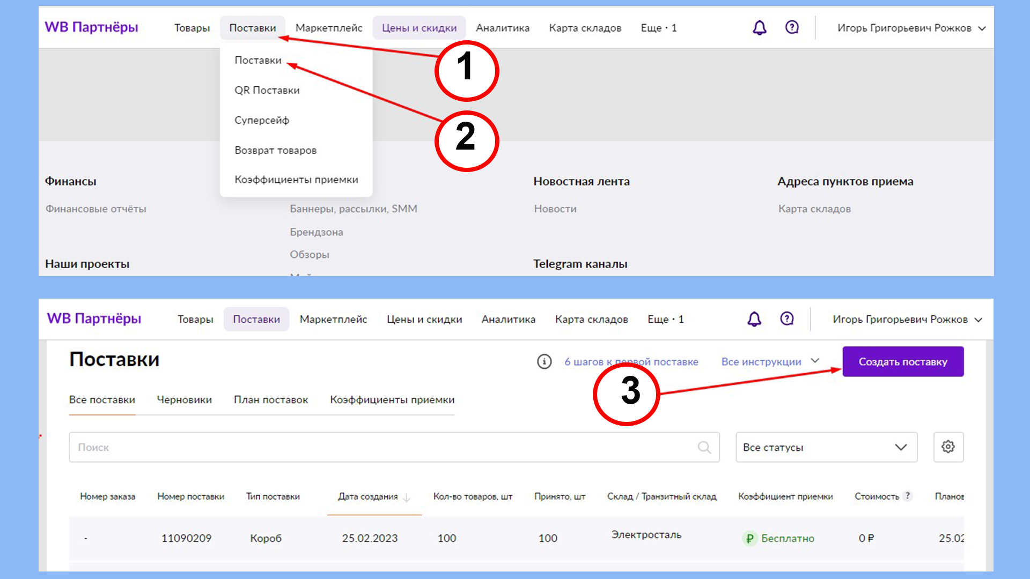The width and height of the screenshot is (1030, 579).
Task: Open Маркетплейс in top header
Action: [329, 28]
